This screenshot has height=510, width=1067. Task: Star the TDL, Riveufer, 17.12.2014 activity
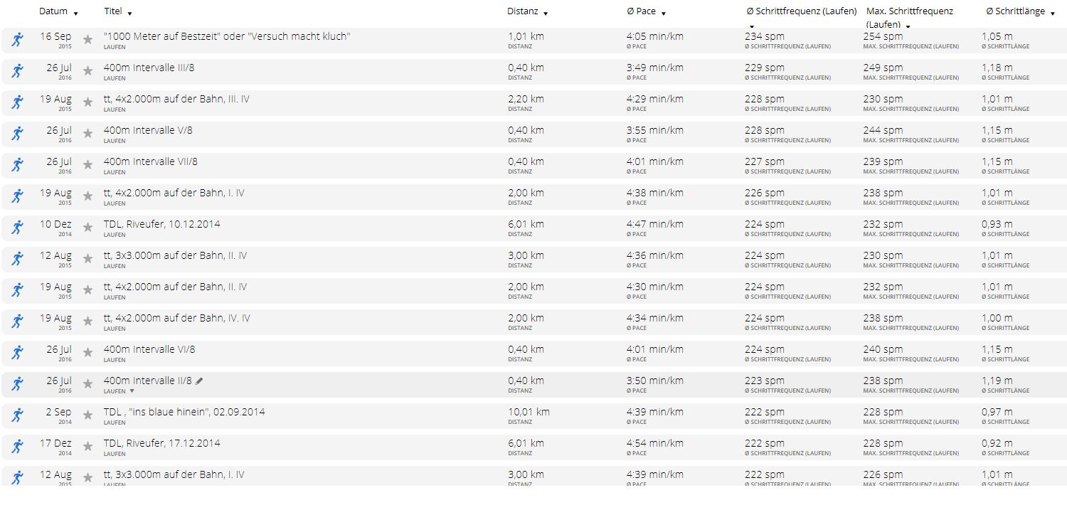tap(87, 447)
